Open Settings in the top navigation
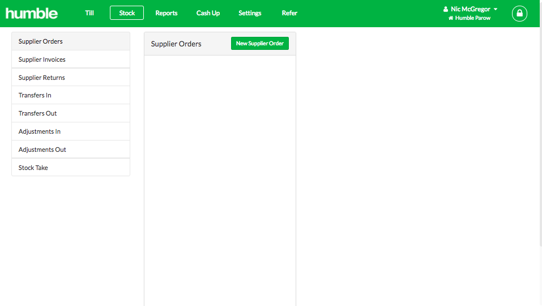This screenshot has height=306, width=542. [x=250, y=13]
